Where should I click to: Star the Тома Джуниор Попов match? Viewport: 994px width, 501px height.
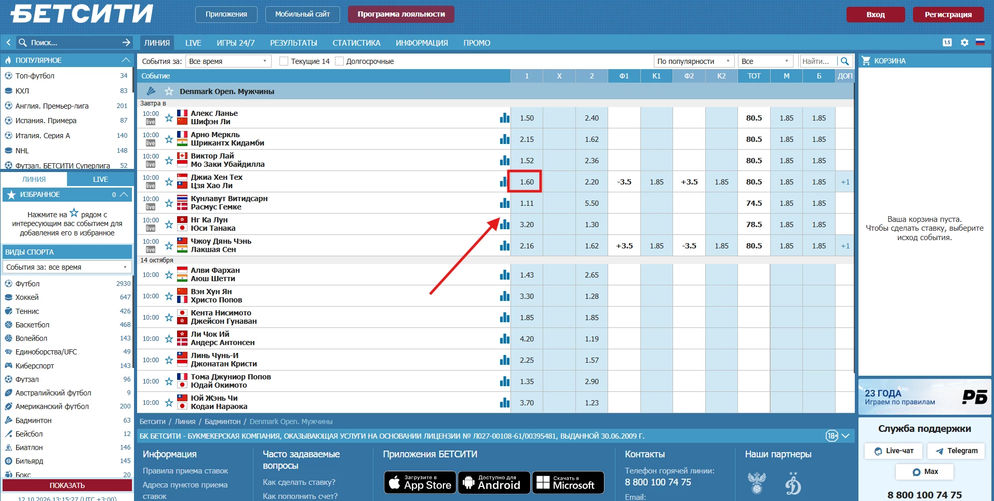click(169, 381)
